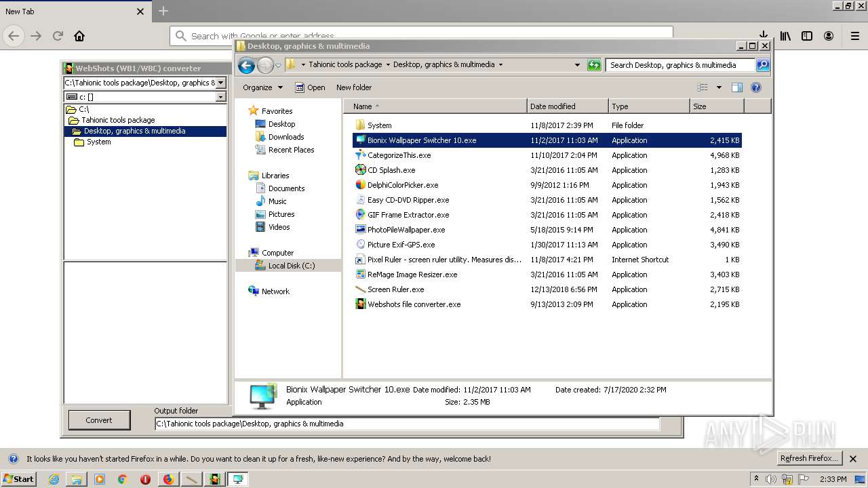Select C:\ in WebShots folder tree
The height and width of the screenshot is (488, 868).
click(x=77, y=109)
